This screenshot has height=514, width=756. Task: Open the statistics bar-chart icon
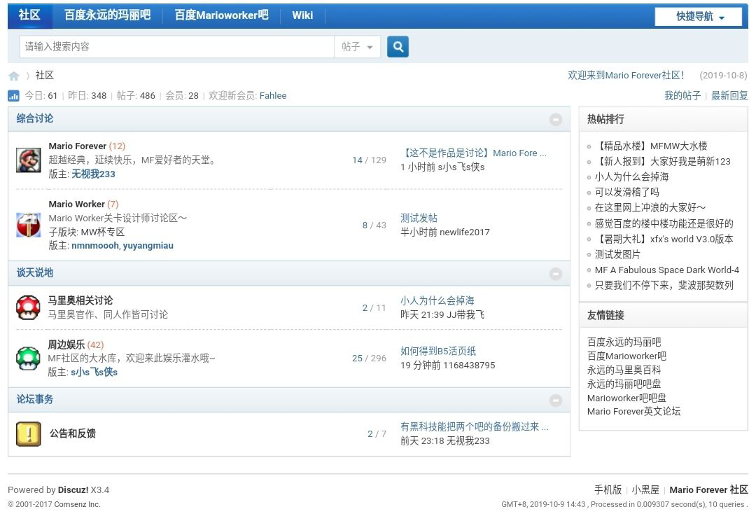(x=13, y=95)
